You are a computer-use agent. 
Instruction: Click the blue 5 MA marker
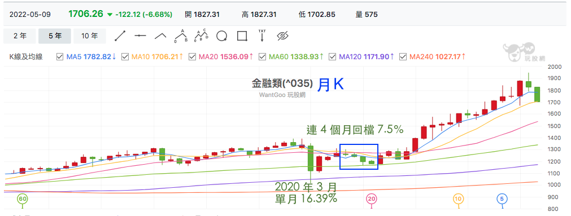503,199
